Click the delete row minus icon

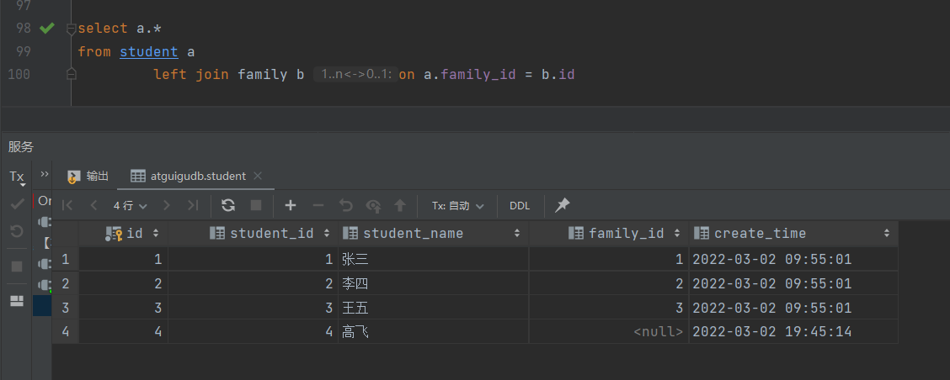pos(318,205)
